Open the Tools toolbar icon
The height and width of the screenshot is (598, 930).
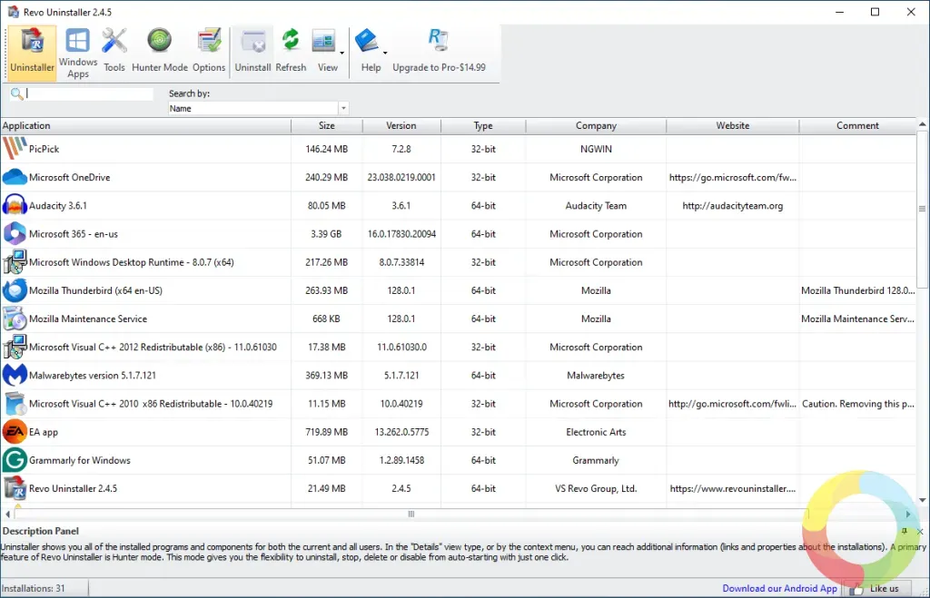[114, 53]
